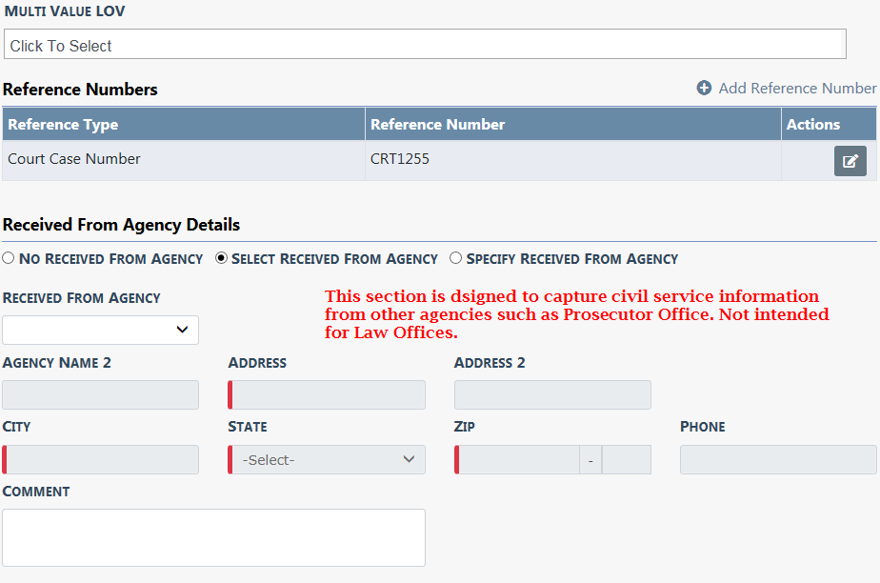Expand the State select dropdown

point(328,460)
